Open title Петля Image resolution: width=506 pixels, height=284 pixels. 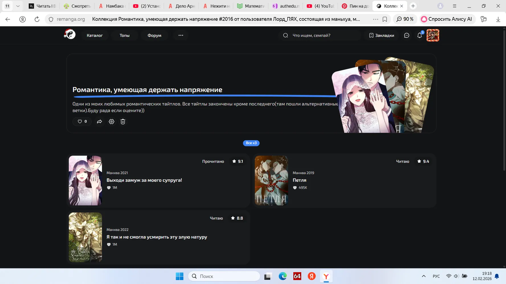click(300, 180)
